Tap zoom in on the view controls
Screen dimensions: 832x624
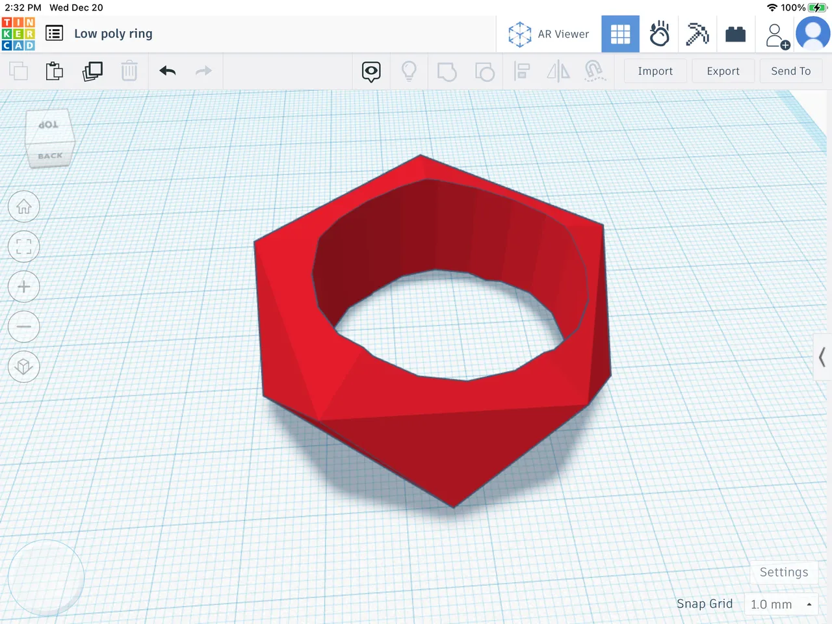(23, 287)
